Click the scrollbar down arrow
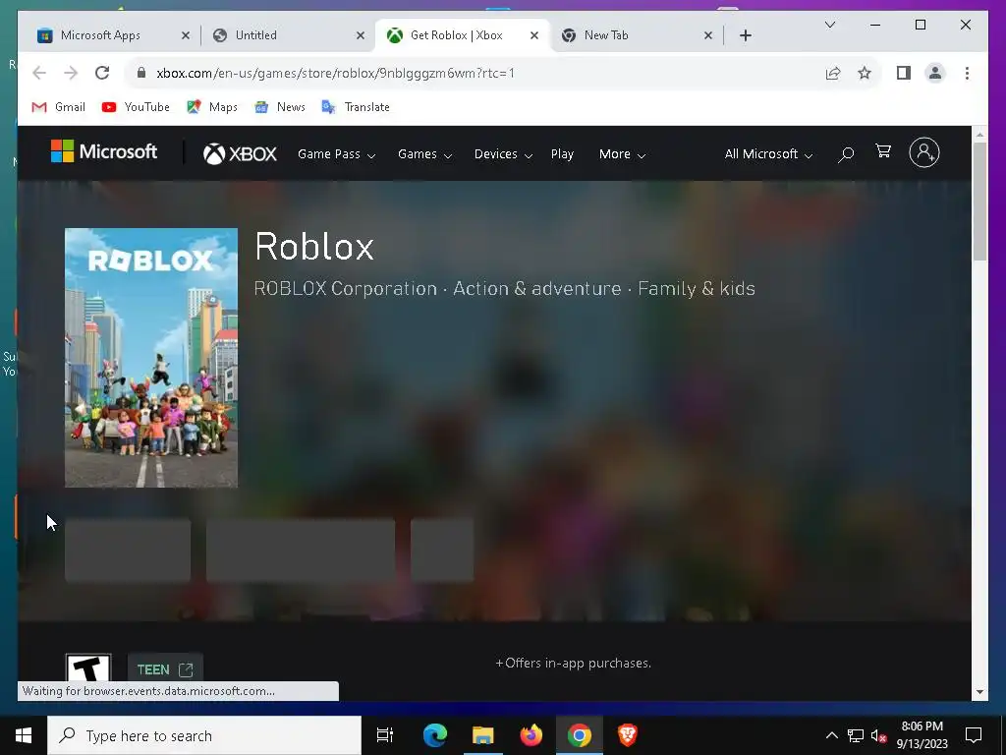 979,693
